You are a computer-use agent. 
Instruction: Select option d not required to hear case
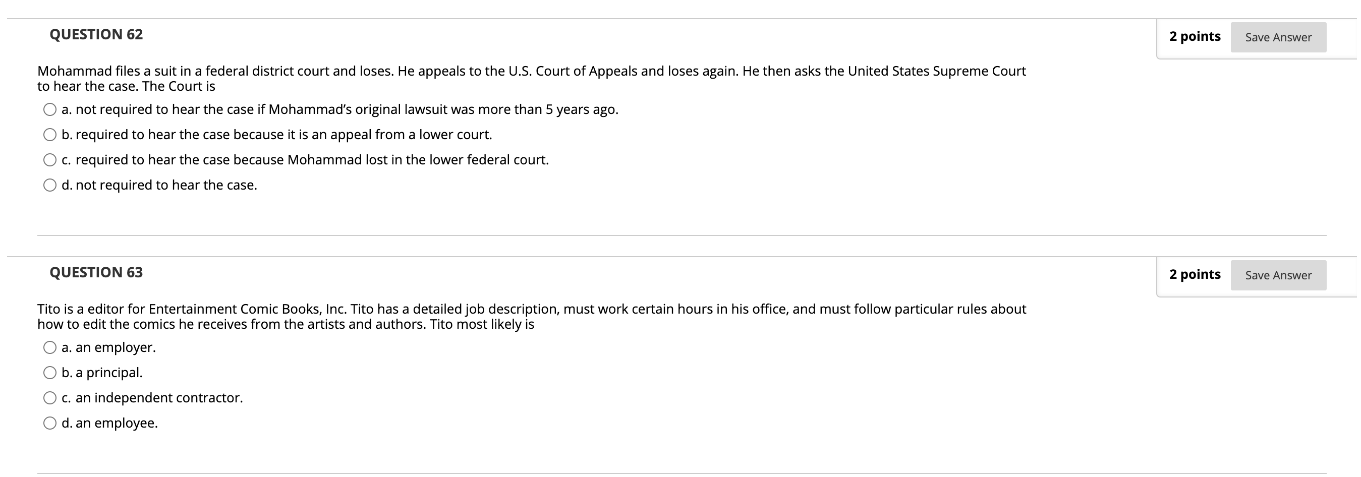[49, 185]
